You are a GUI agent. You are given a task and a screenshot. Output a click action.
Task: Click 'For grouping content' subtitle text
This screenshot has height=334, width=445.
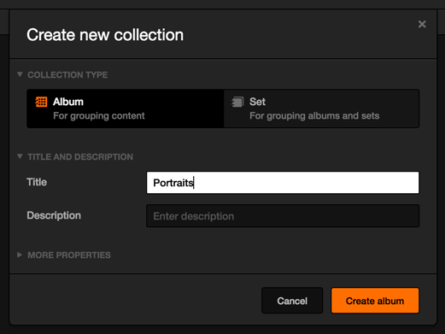pyautogui.click(x=99, y=116)
